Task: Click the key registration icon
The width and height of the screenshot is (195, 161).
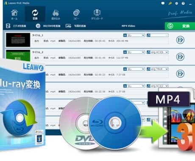Action: (170, 3)
